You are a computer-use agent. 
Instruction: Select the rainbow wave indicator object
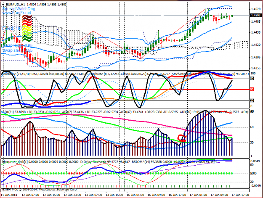click(x=27, y=28)
